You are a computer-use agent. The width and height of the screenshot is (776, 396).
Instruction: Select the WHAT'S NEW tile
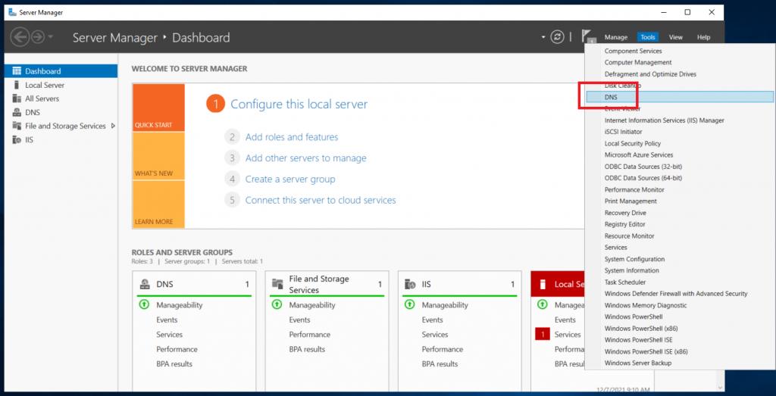(158, 156)
